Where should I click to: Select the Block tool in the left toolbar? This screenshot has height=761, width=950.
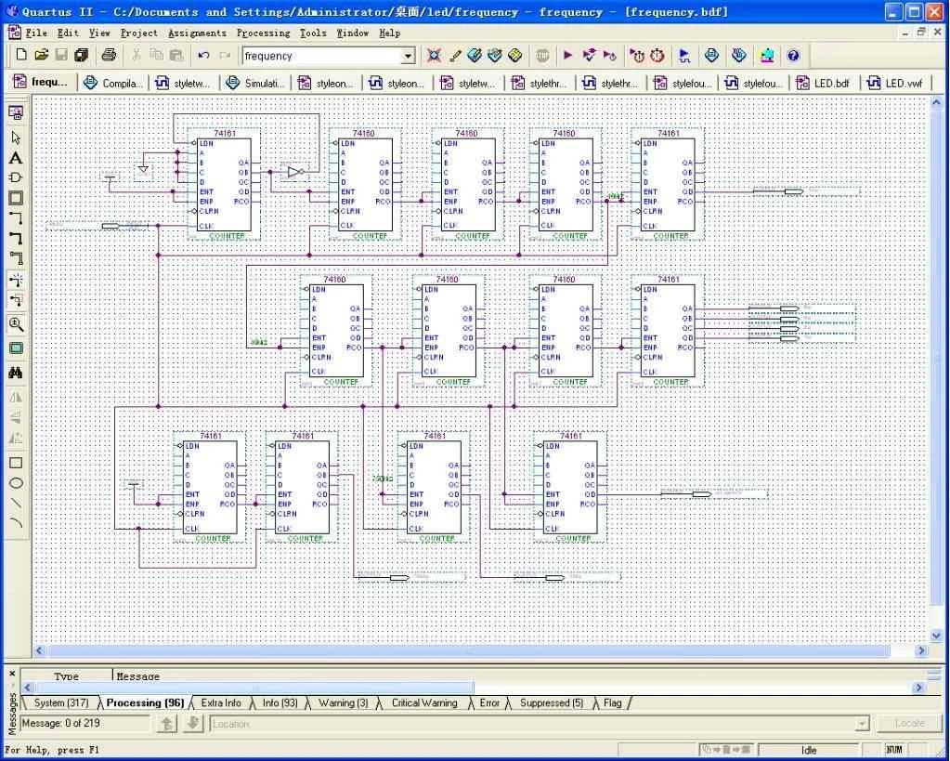(17, 198)
